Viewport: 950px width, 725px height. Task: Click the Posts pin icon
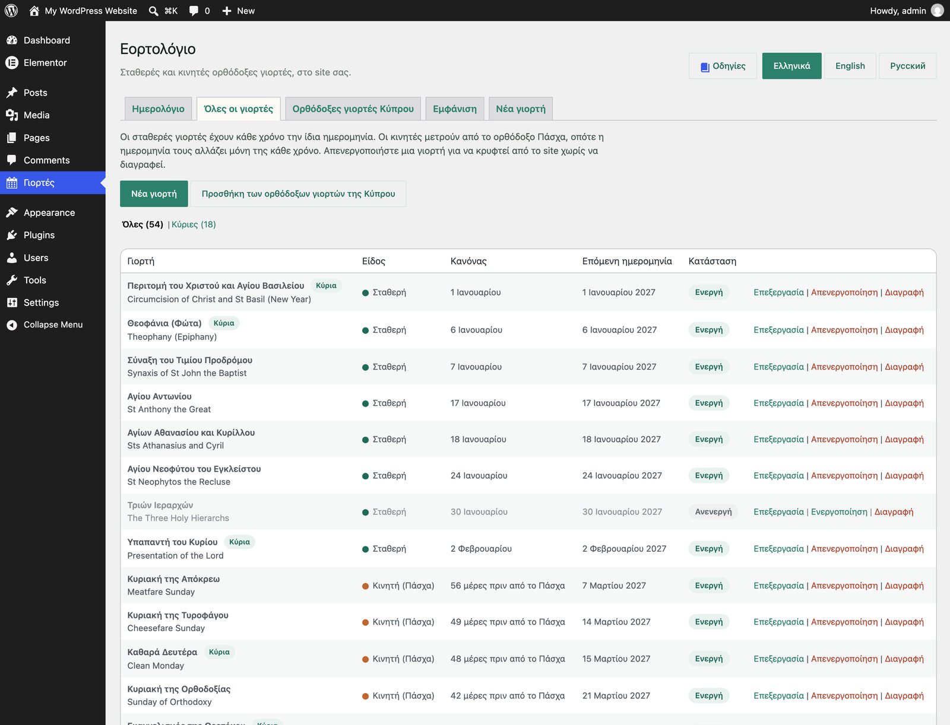(12, 93)
